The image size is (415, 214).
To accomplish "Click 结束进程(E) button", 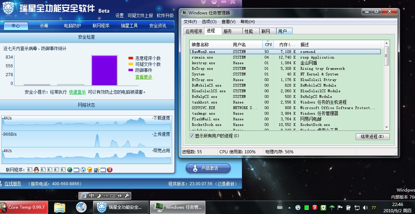I will click(x=373, y=136).
